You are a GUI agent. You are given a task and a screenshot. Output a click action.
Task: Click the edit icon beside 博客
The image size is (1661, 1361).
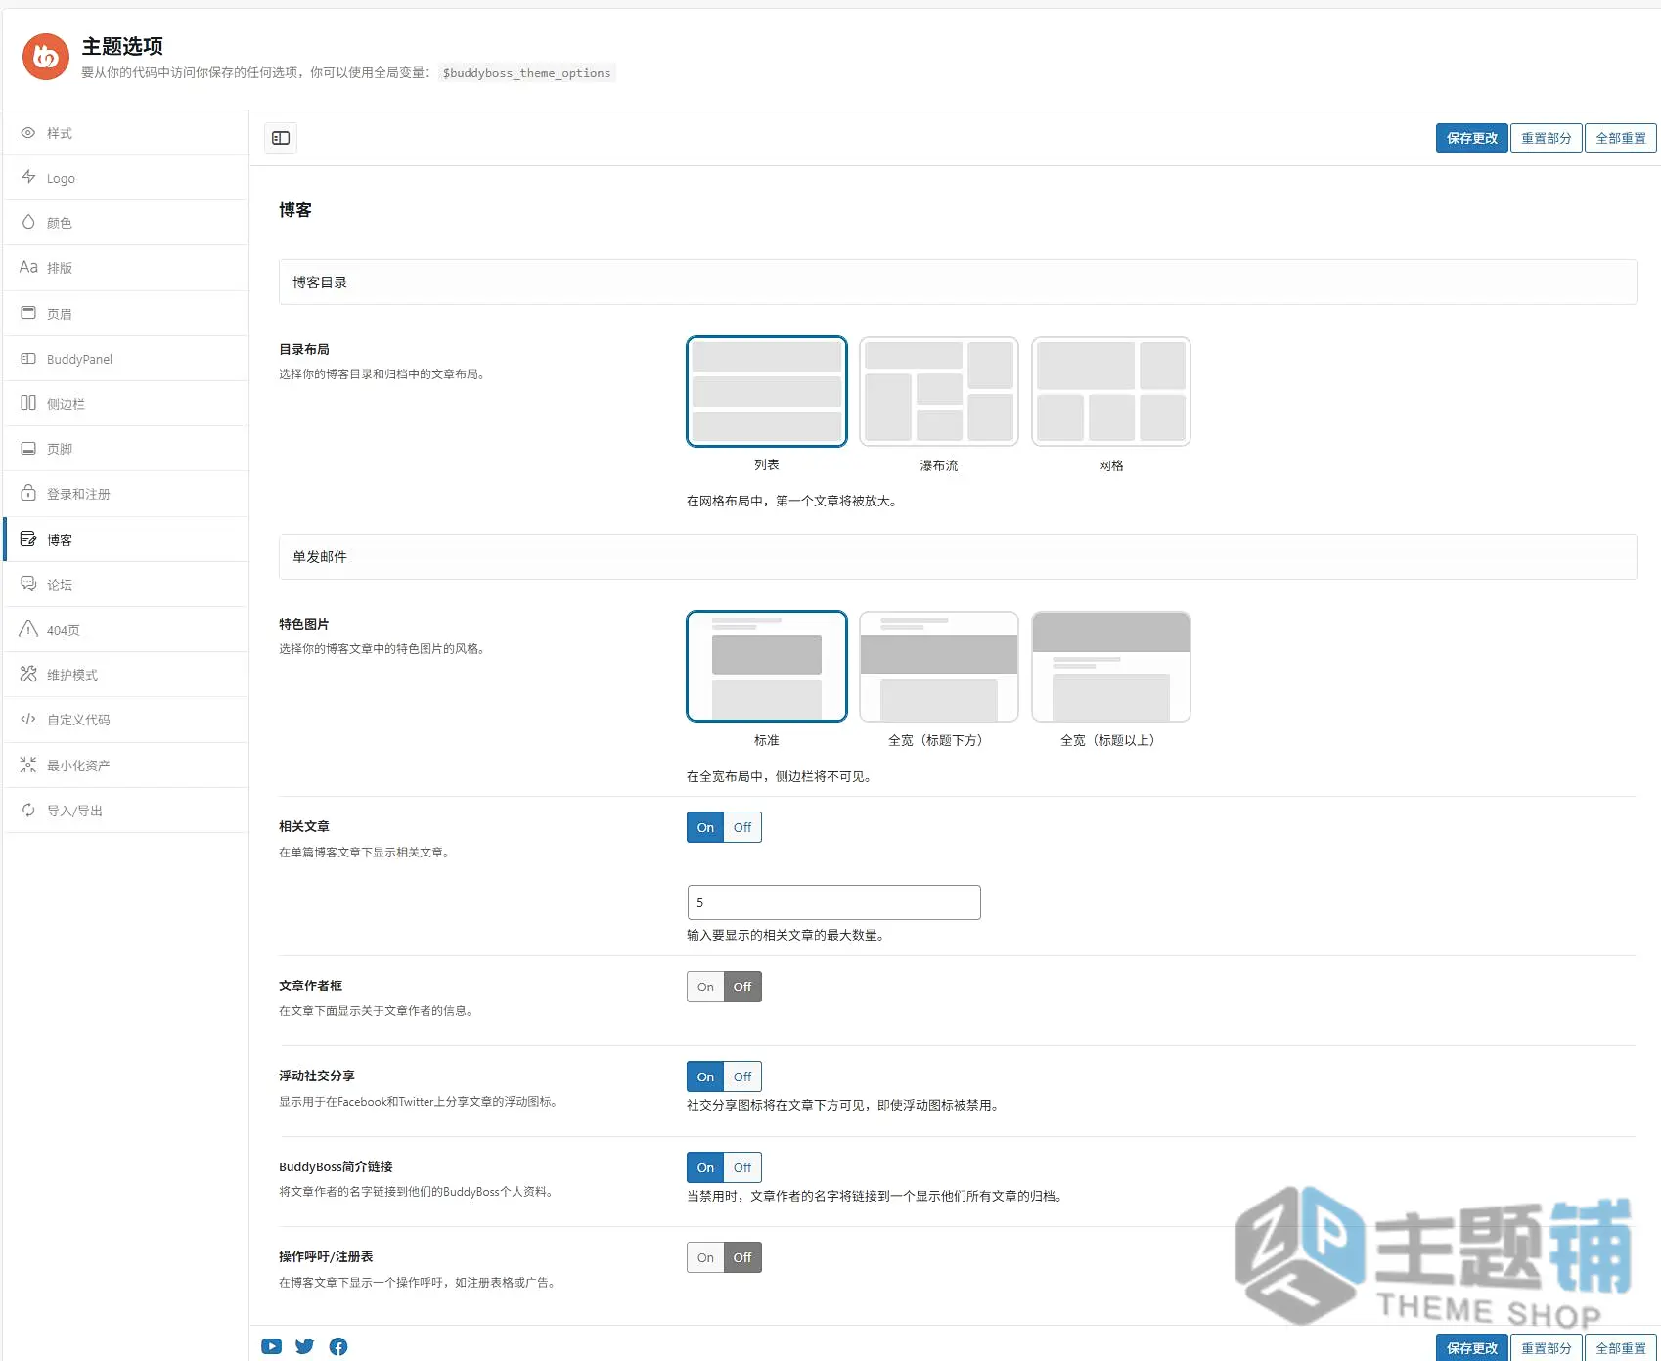tap(28, 539)
